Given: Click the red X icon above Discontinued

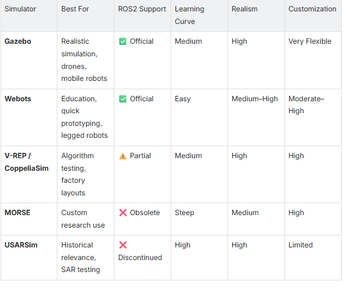Looking at the screenshot, I should click(123, 245).
